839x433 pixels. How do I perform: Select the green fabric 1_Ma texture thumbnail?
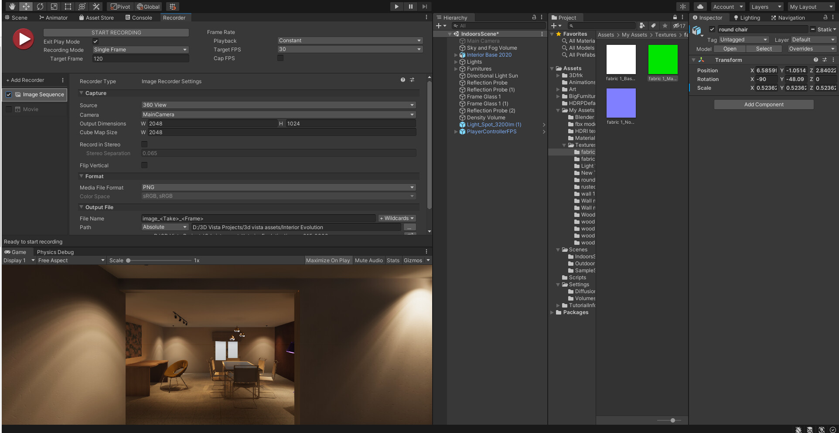pos(663,59)
